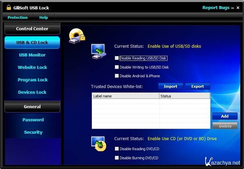Viewport: 244px width, 169px height.
Task: Toggle Disable Android & iPhone option
Action: (117, 76)
